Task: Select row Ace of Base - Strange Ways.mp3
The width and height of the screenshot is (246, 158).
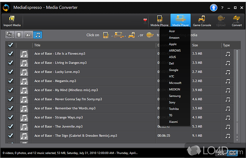Action: pyautogui.click(x=119, y=117)
